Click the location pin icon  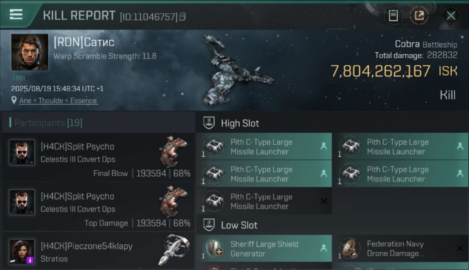(x=14, y=100)
